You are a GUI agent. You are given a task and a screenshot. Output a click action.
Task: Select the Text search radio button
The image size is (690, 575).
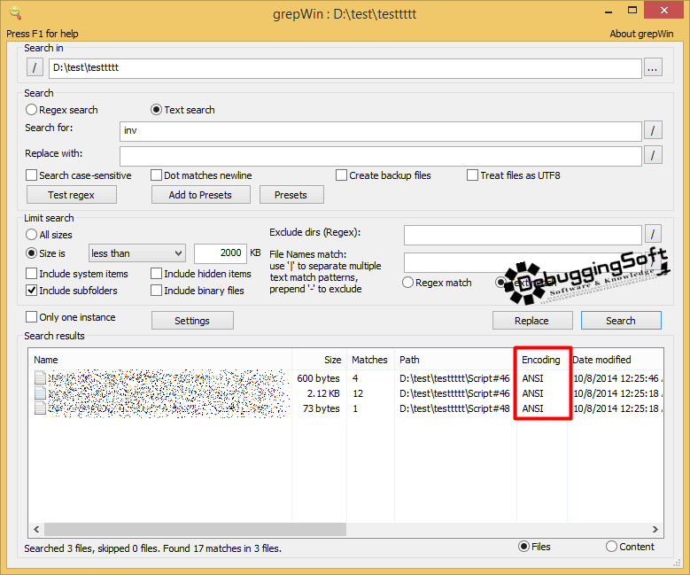(156, 110)
